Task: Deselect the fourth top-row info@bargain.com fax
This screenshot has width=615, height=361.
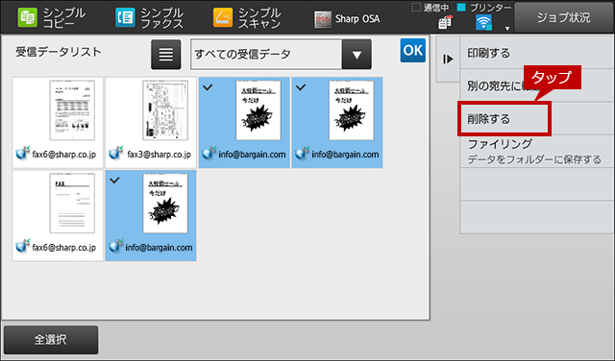Action: 337,122
